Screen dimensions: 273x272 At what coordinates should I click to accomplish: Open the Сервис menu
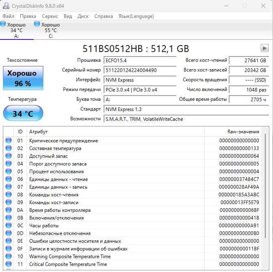click(50, 16)
